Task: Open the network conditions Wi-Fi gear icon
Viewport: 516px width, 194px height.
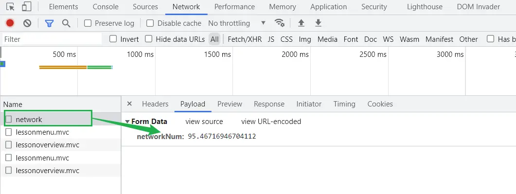Action: coord(279,23)
